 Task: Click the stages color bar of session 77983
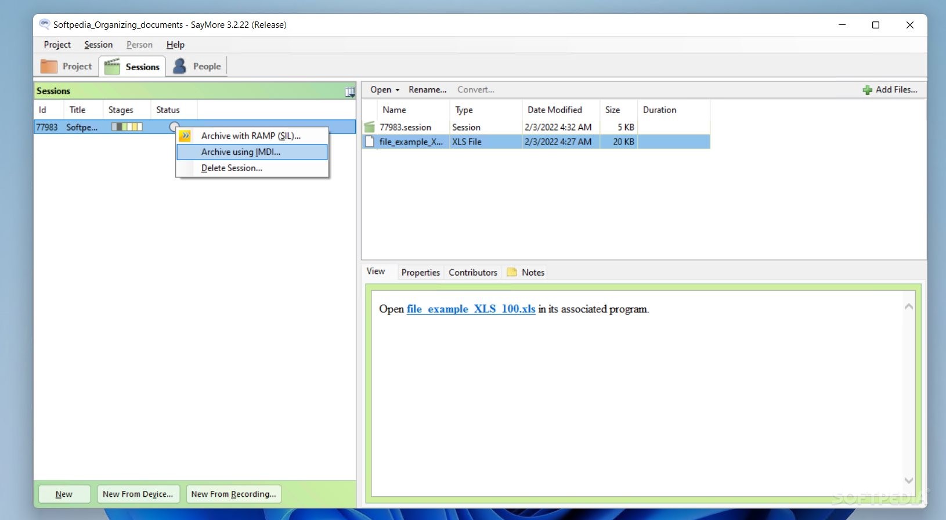(x=127, y=127)
